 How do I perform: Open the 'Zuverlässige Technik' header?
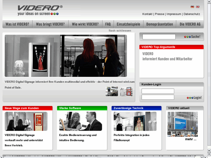pos(136,108)
